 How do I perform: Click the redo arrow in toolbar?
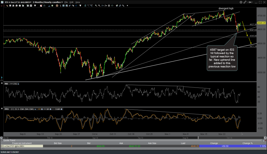[73, 6]
